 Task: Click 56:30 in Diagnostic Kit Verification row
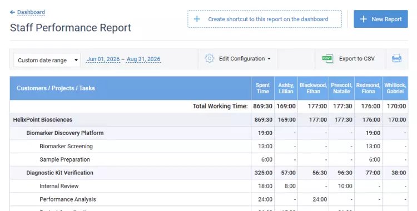pyautogui.click(x=319, y=173)
